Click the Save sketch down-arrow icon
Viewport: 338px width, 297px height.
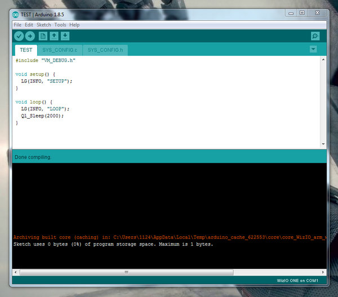[65, 36]
